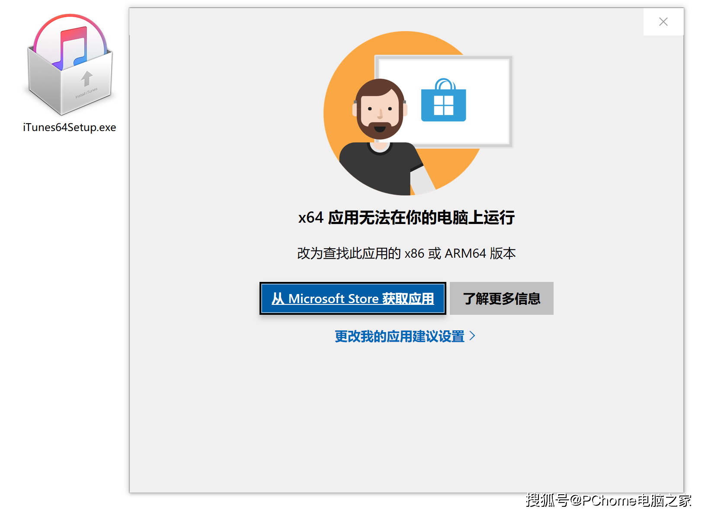Image resolution: width=708 pixels, height=515 pixels.
Task: Click the 从 Microsoft Store 获取应用 button
Action: point(352,298)
